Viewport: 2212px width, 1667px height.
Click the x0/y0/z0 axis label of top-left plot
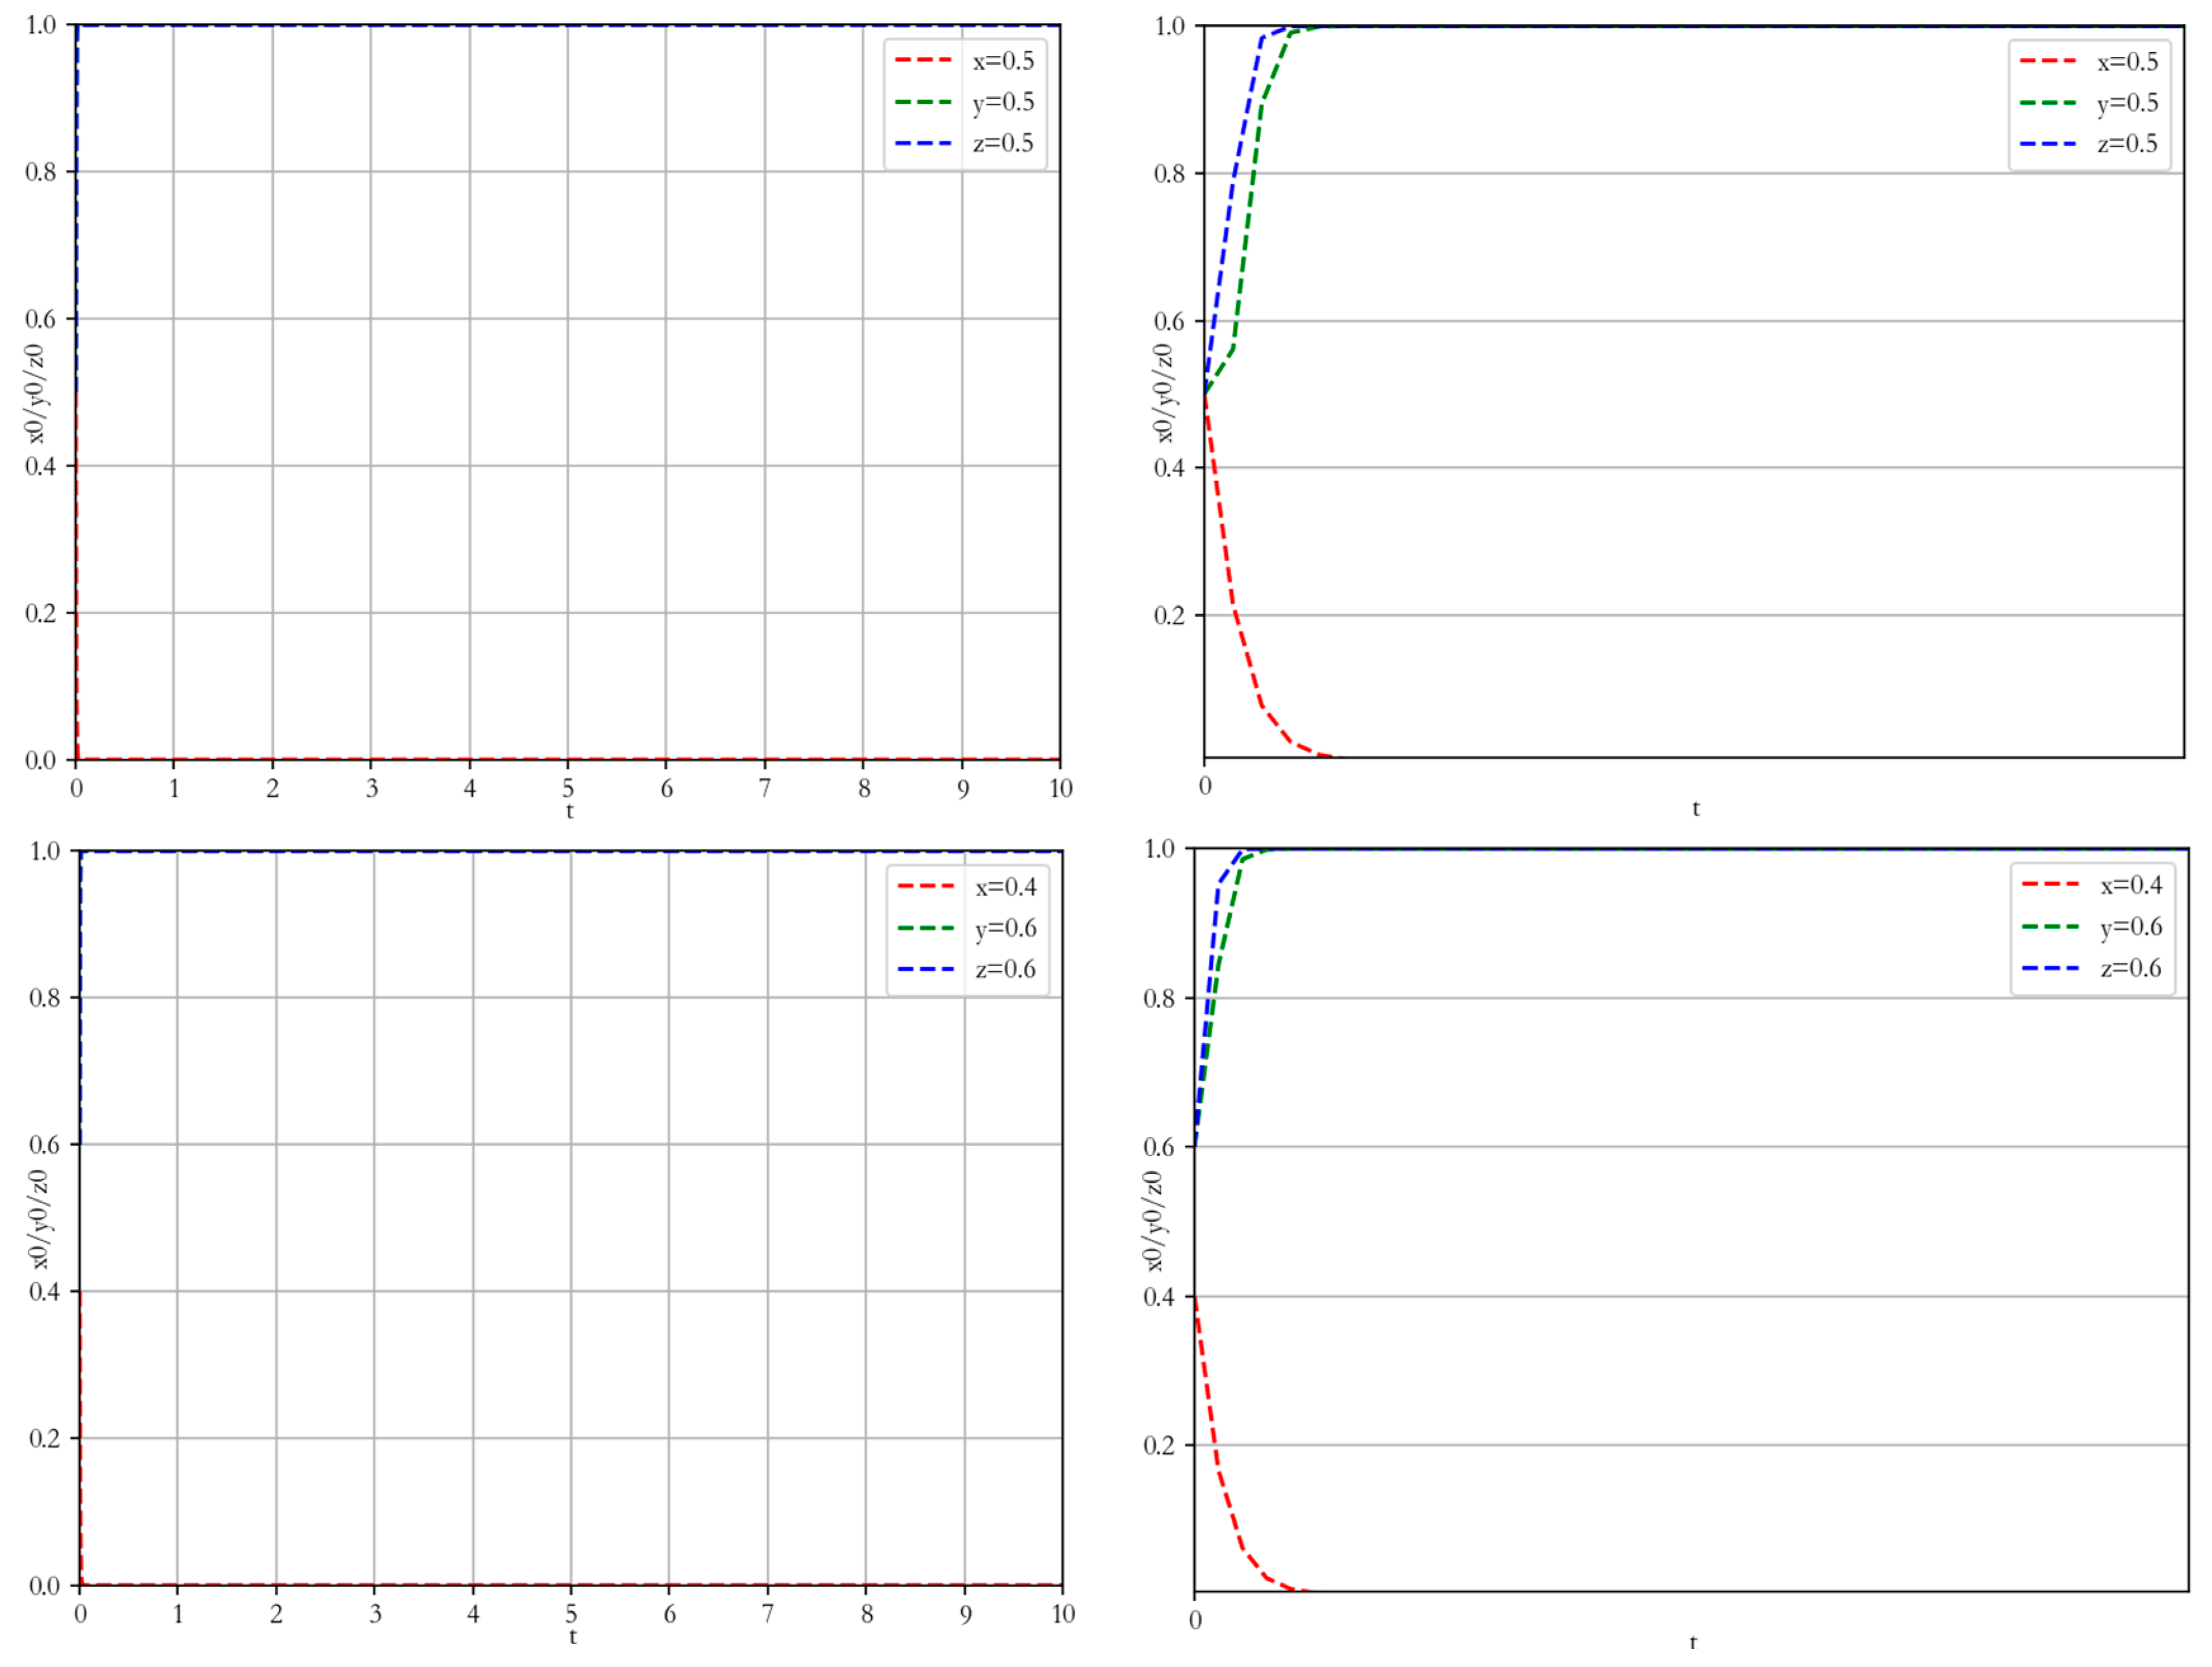[x=36, y=393]
